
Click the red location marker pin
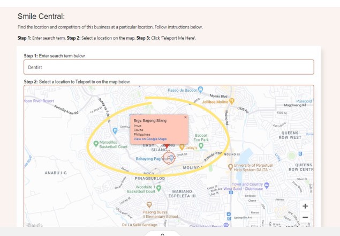(x=167, y=146)
